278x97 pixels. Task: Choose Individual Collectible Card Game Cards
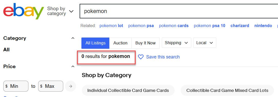click(x=128, y=90)
